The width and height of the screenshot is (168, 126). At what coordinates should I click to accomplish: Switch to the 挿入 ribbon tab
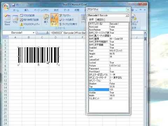click(x=26, y=10)
